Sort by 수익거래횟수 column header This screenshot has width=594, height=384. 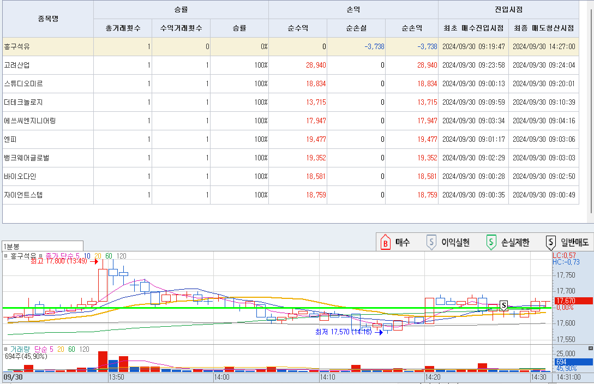point(181,28)
